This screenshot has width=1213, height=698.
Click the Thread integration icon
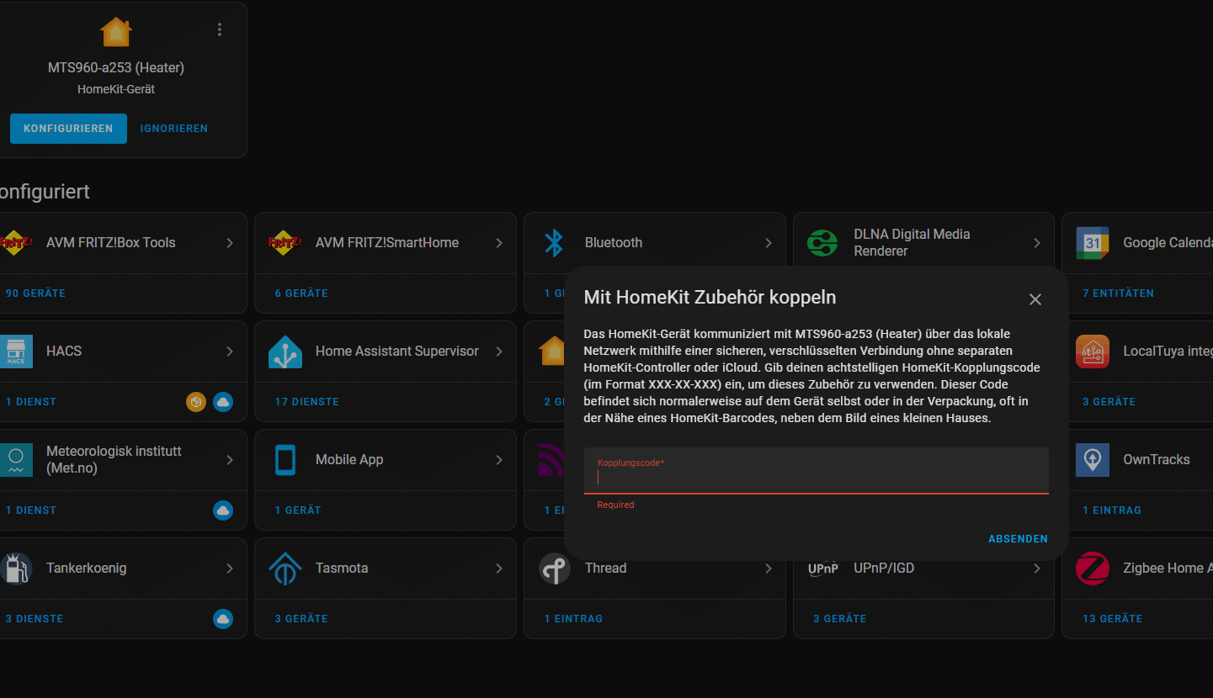coord(554,568)
